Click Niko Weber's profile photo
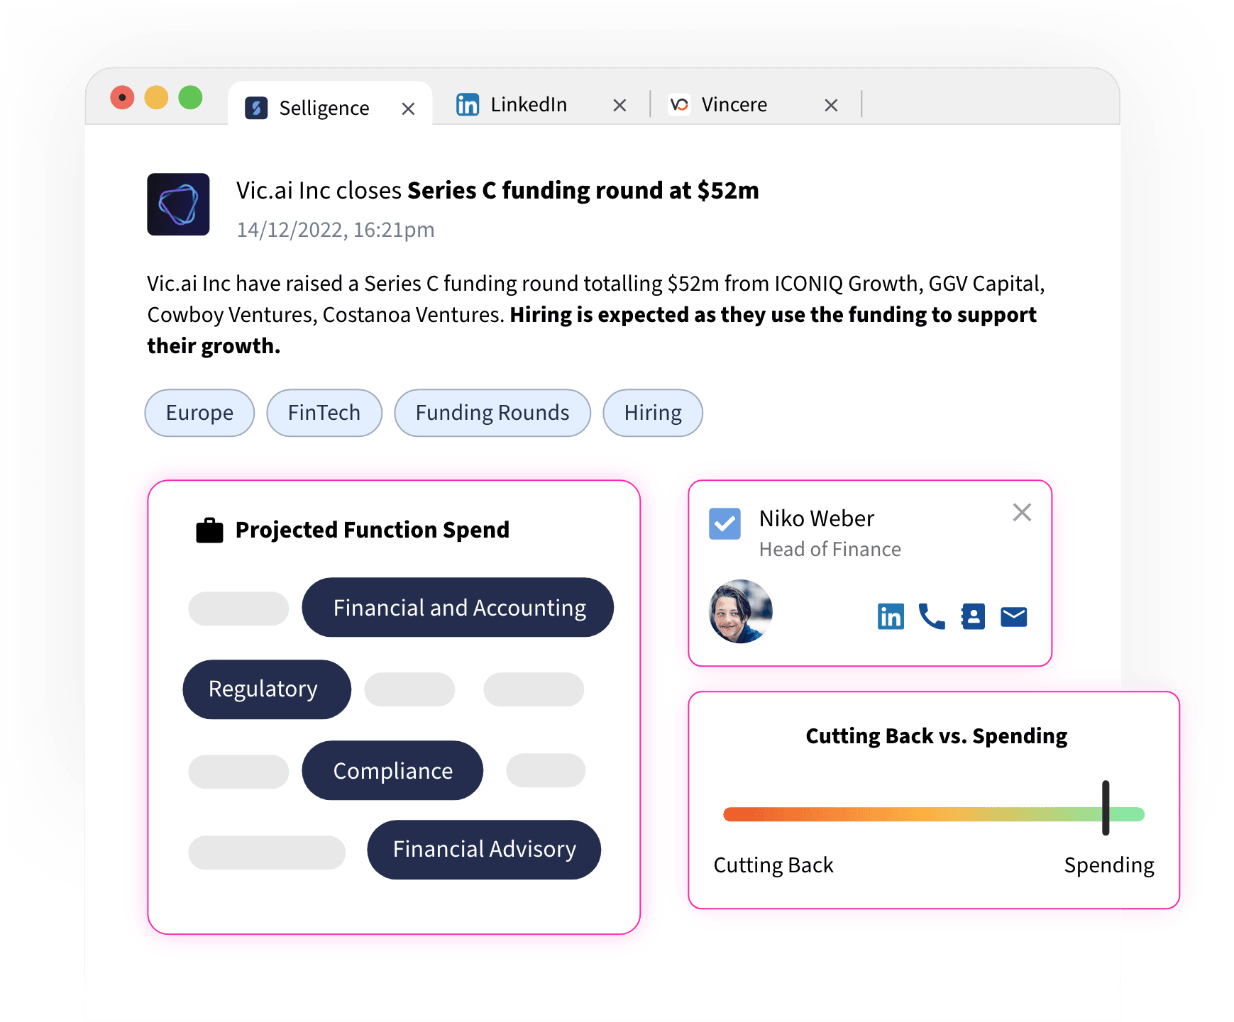 [x=741, y=611]
